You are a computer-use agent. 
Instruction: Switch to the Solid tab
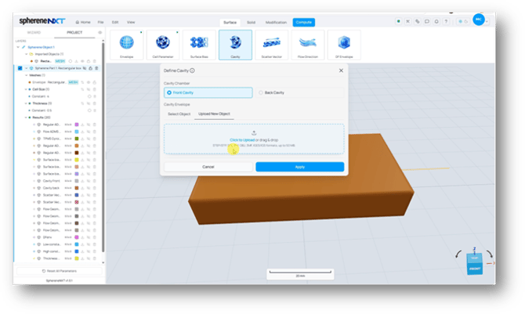click(x=251, y=23)
